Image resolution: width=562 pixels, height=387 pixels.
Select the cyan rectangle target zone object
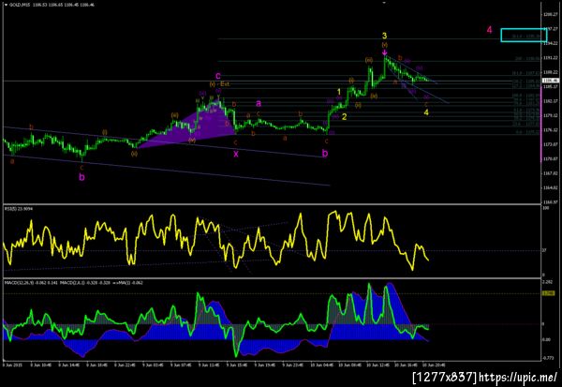(524, 36)
